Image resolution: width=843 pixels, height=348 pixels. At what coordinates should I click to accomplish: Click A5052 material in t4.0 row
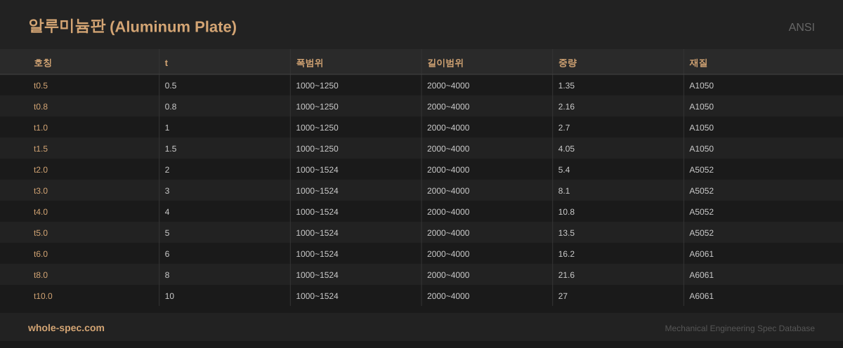[701, 212]
